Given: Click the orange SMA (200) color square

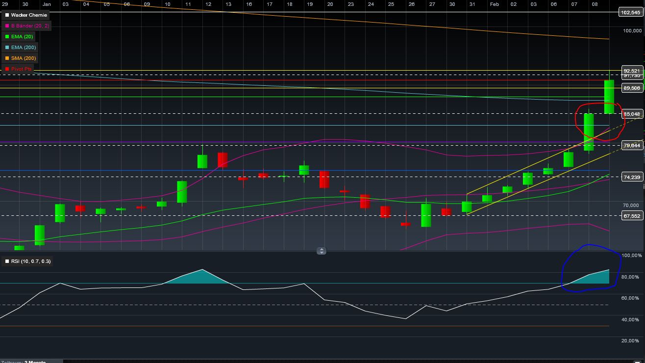Looking at the screenshot, I should click(x=7, y=58).
